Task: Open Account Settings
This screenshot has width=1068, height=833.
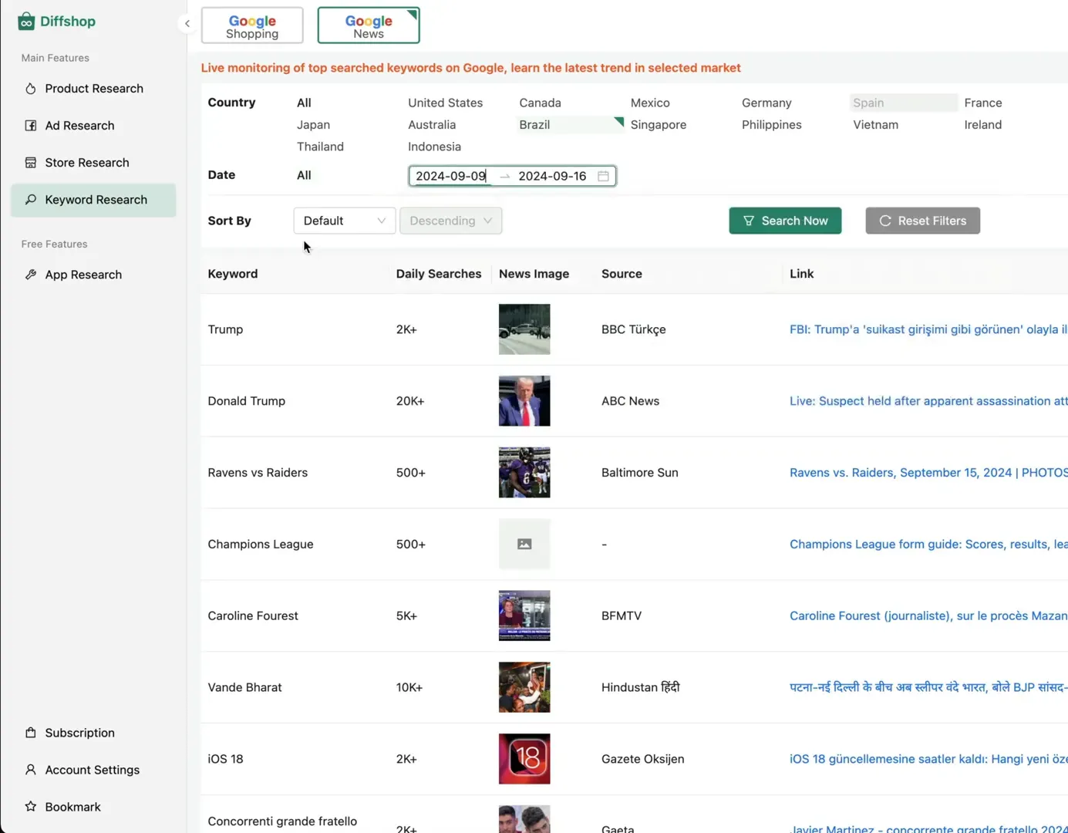Action: point(93,770)
